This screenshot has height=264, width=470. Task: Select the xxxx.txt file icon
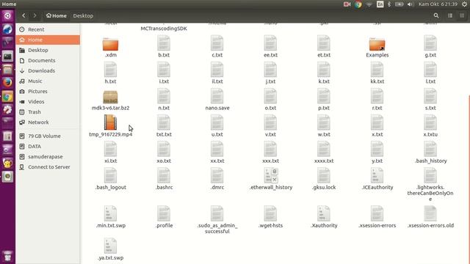[324, 149]
